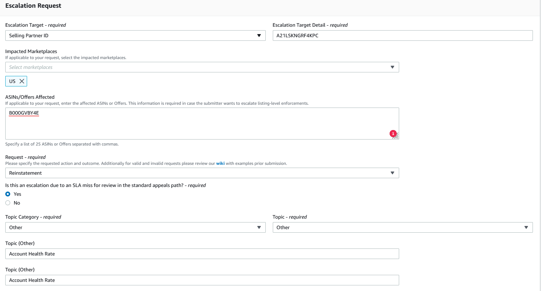Select No for SLA miss escalation
This screenshot has height=291, width=541.
[x=8, y=203]
